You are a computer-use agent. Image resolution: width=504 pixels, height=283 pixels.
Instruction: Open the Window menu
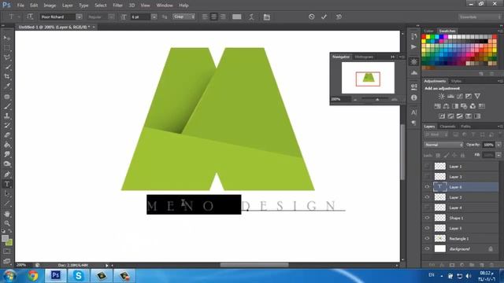(165, 6)
